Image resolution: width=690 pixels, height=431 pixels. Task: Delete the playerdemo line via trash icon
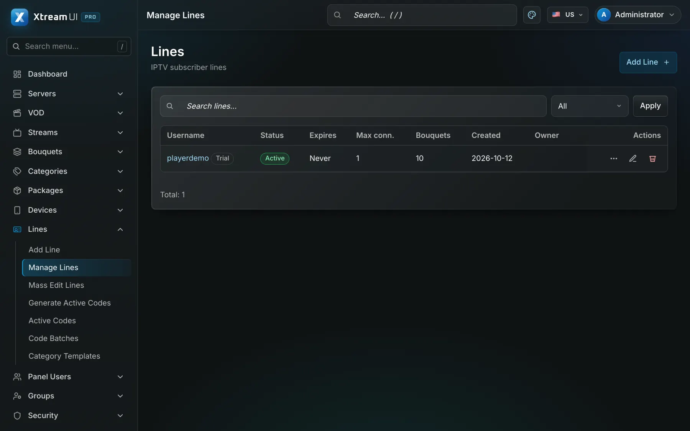(x=652, y=159)
